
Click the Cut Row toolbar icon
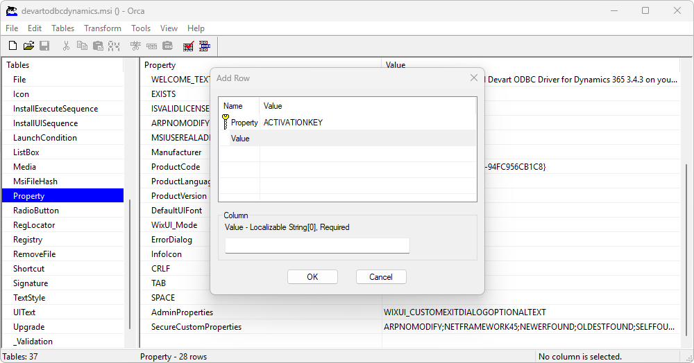pos(135,46)
